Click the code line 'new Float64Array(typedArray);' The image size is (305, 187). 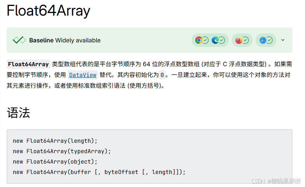pyautogui.click(x=62, y=151)
